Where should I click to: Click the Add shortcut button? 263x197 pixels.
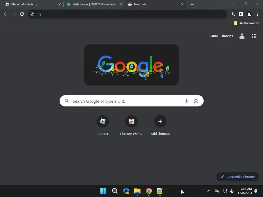pyautogui.click(x=160, y=125)
